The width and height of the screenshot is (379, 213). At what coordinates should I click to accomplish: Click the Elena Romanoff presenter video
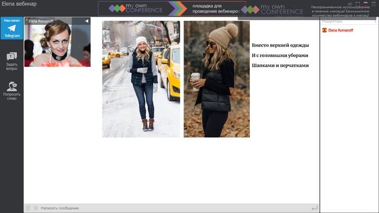tap(57, 42)
